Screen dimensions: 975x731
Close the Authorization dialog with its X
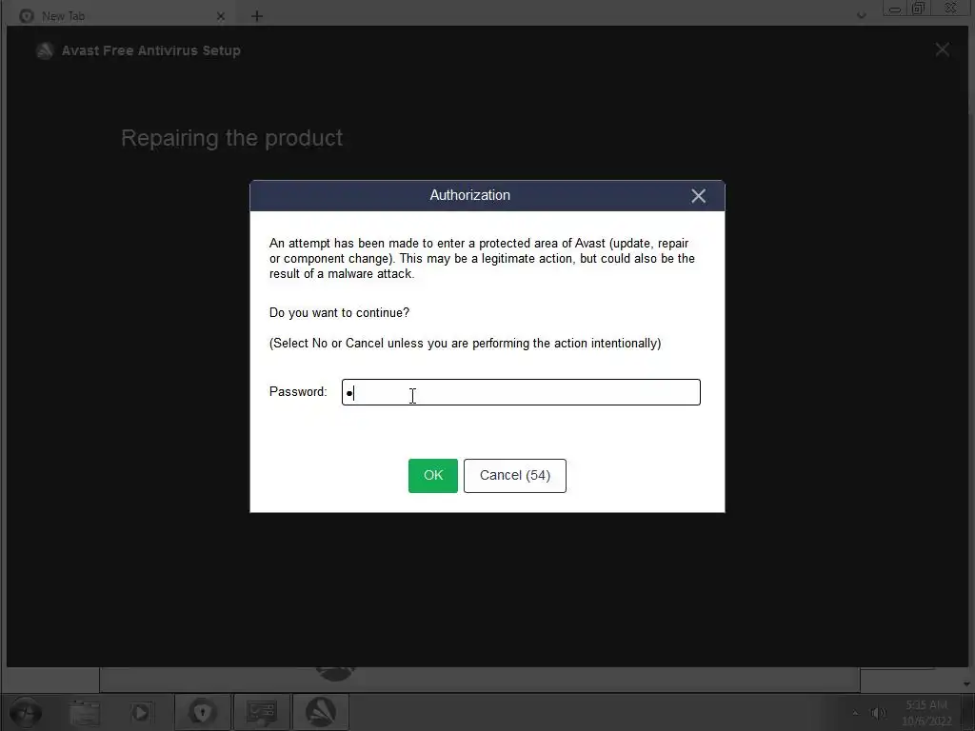(698, 196)
